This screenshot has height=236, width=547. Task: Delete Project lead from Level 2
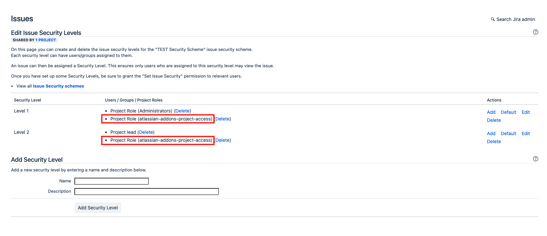[x=146, y=132]
